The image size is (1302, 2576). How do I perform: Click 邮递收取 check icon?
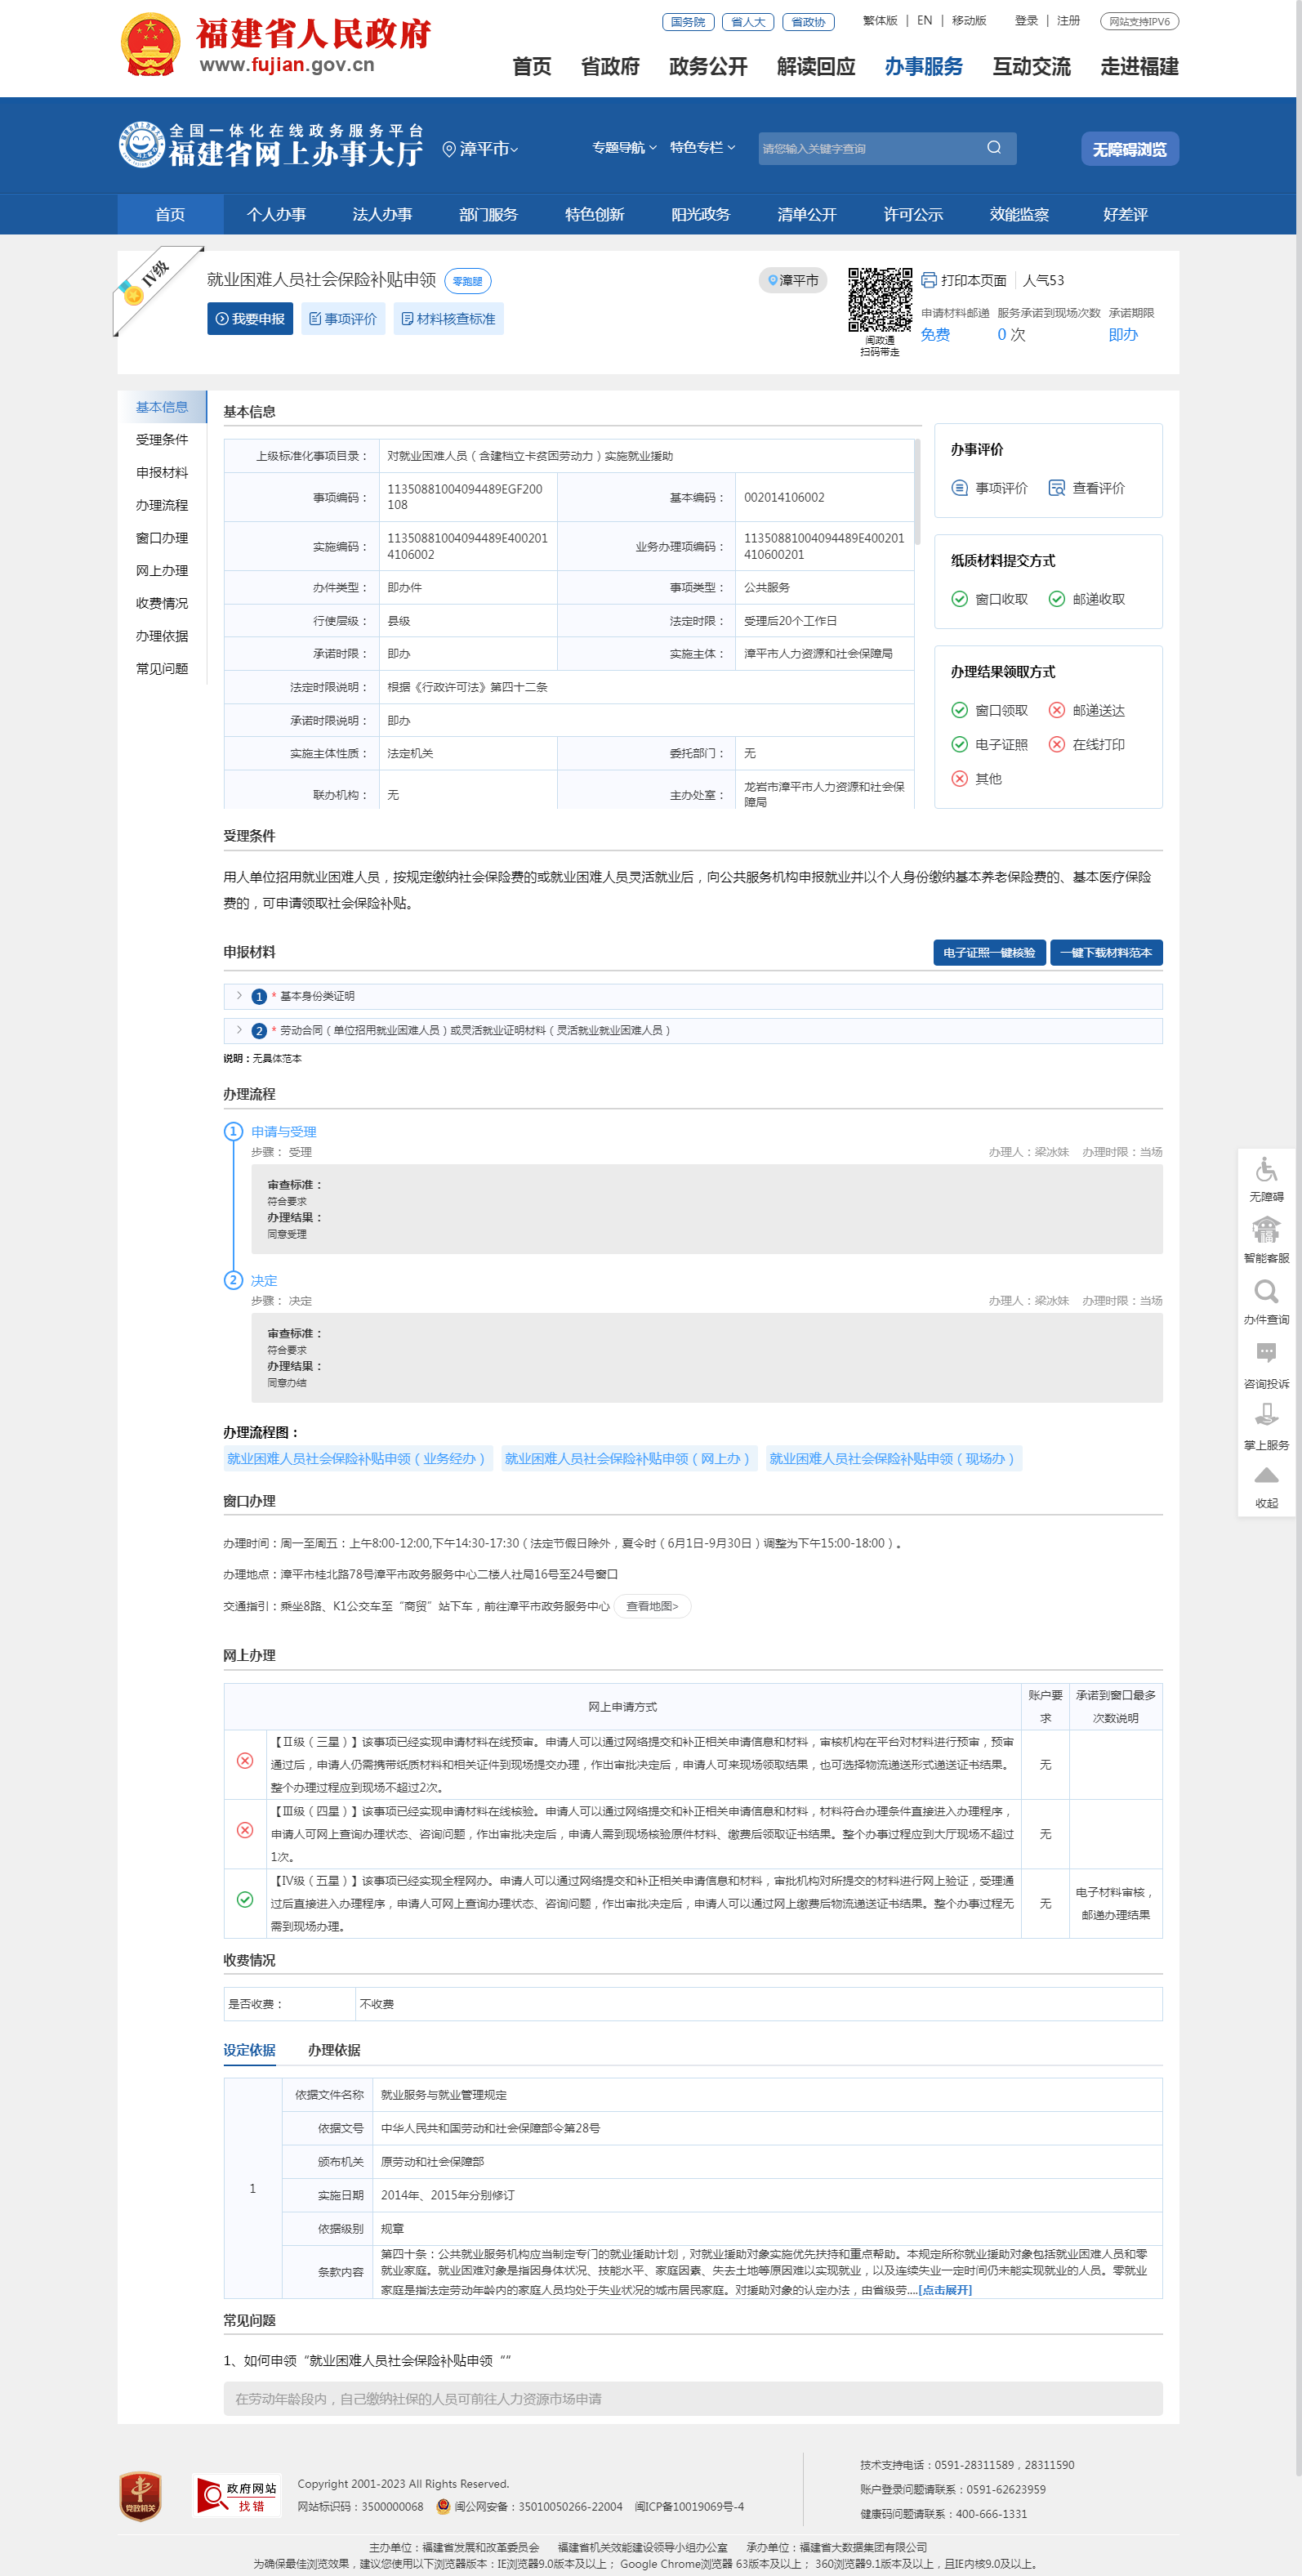point(1056,599)
